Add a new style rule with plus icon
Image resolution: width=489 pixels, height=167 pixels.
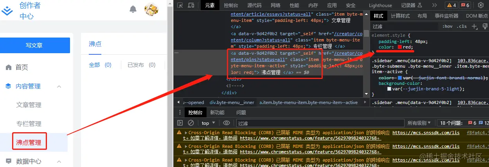tap(475, 26)
